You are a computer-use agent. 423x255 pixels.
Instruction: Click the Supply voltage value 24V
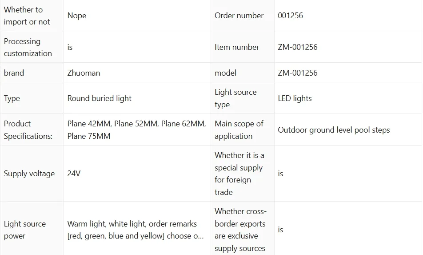pyautogui.click(x=74, y=174)
